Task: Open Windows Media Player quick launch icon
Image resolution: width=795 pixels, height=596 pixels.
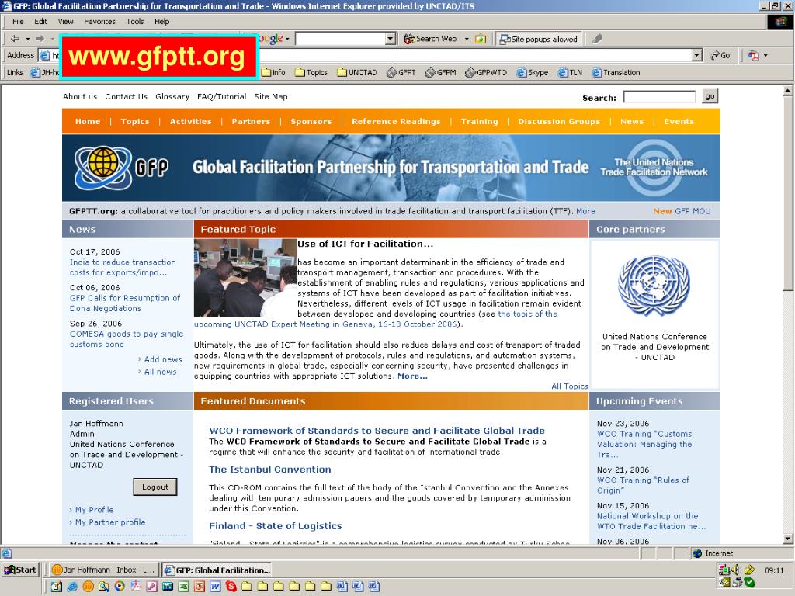Action: pyautogui.click(x=120, y=587)
